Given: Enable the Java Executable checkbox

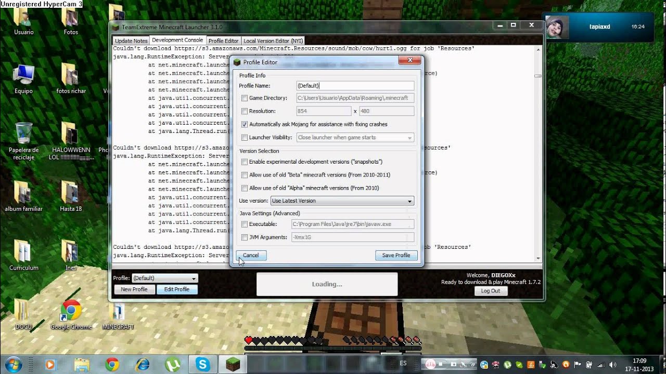Looking at the screenshot, I should 245,224.
